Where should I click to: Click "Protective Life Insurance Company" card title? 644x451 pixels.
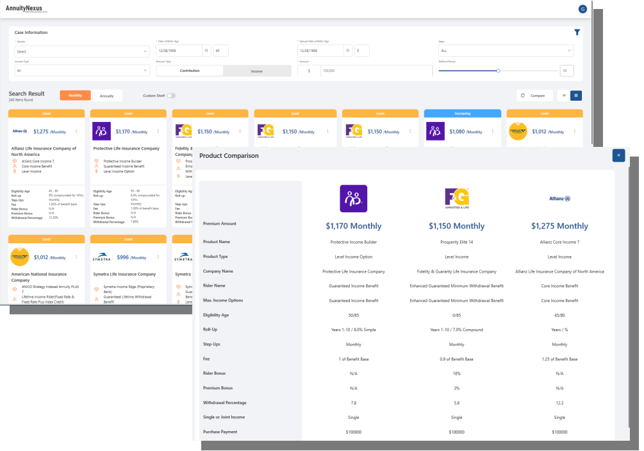pos(126,148)
